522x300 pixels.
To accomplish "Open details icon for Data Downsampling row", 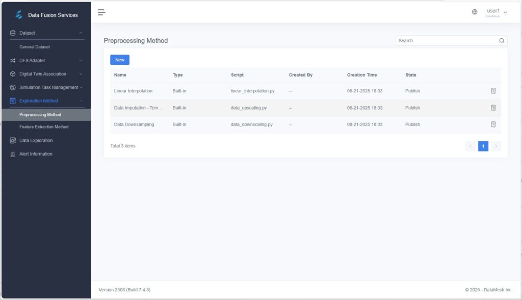I will click(x=493, y=124).
